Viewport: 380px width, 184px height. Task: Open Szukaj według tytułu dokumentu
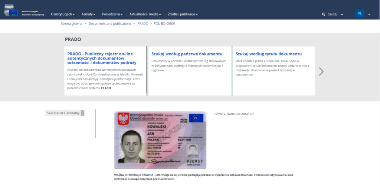(268, 54)
